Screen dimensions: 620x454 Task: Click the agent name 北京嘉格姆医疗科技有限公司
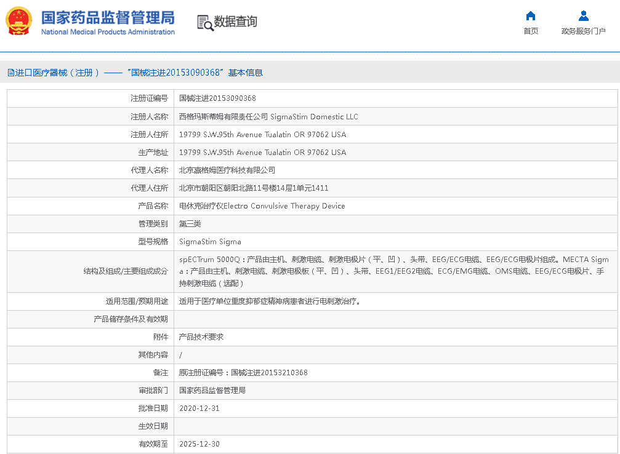coord(227,170)
